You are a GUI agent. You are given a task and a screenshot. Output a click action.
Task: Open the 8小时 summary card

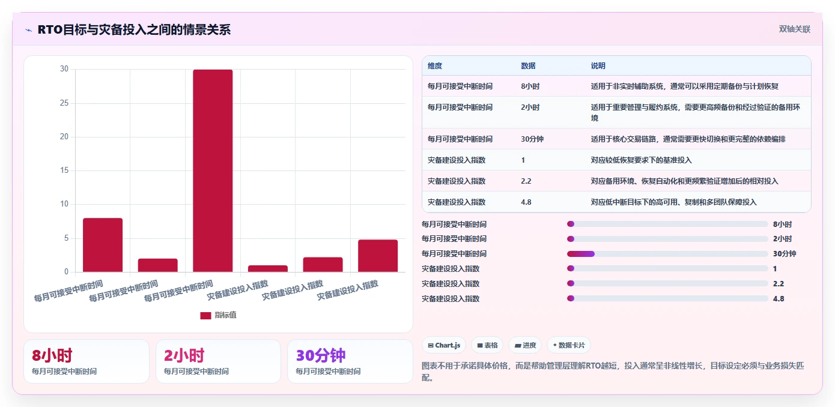tap(87, 361)
